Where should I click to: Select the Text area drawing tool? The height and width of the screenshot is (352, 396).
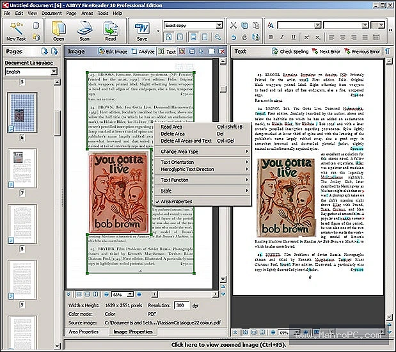(167, 52)
